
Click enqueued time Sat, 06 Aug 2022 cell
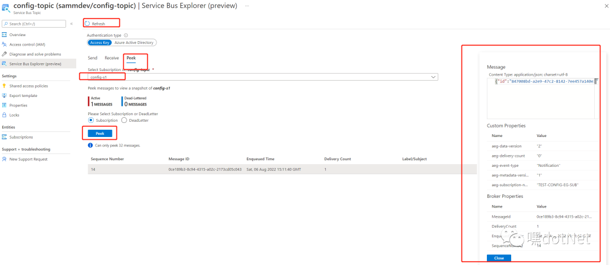(274, 169)
